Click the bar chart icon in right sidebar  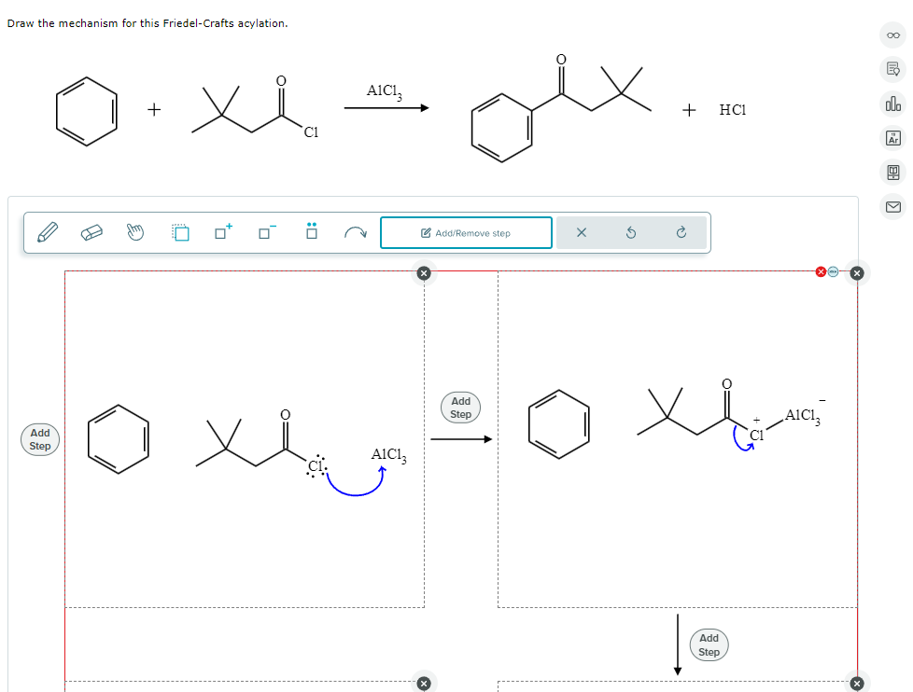892,104
